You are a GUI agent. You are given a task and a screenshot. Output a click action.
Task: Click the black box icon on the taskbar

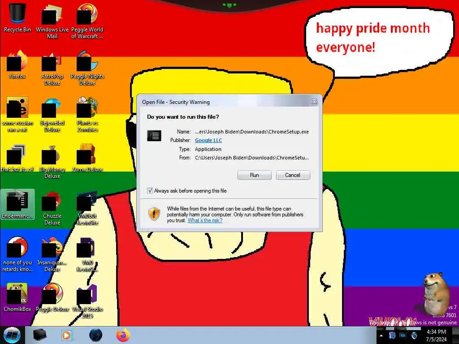coord(39,335)
